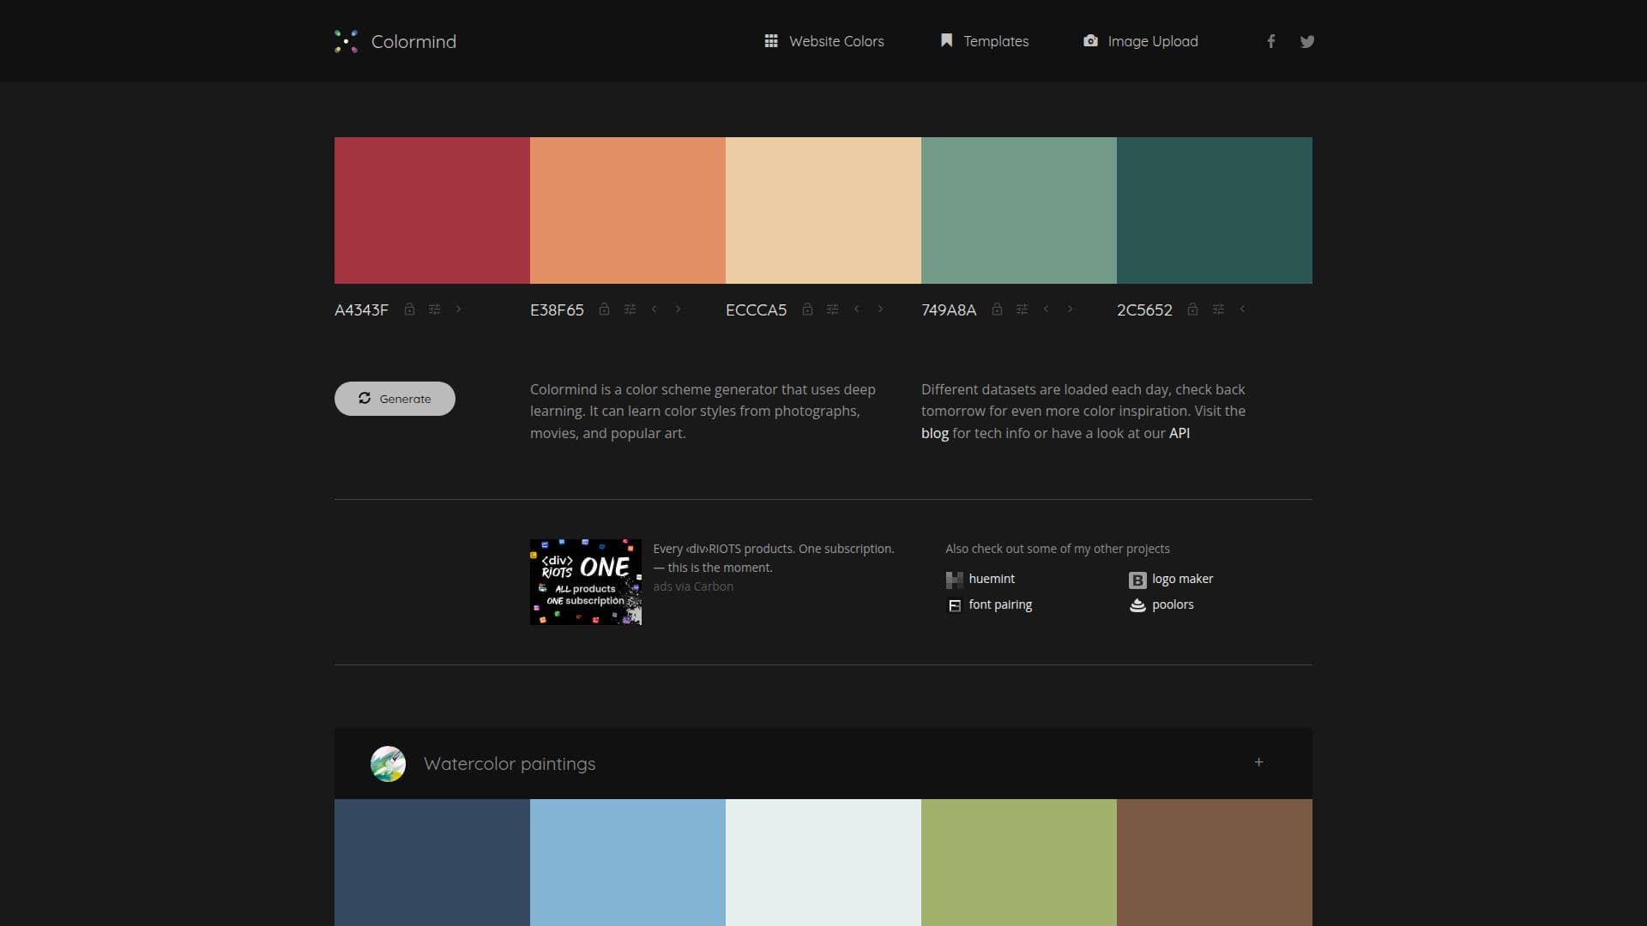Click the light blue watercolor swatch

pyautogui.click(x=628, y=863)
